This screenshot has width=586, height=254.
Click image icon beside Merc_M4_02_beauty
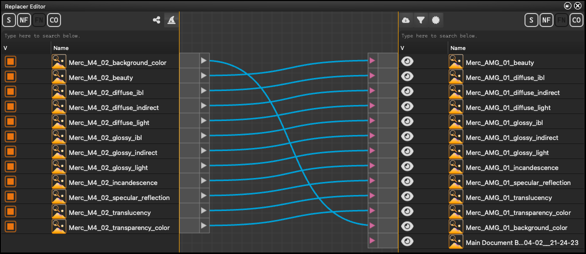[x=58, y=77]
